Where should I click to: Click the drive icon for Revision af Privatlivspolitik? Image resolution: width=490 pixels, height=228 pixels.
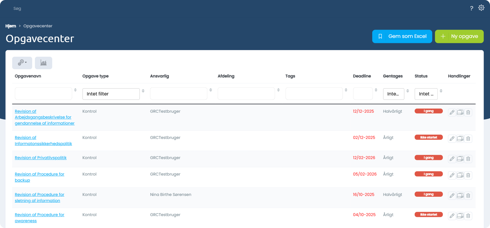[x=460, y=159]
